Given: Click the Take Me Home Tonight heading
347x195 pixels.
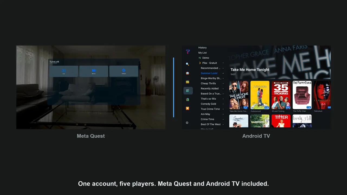Looking at the screenshot, I should click(x=250, y=70).
